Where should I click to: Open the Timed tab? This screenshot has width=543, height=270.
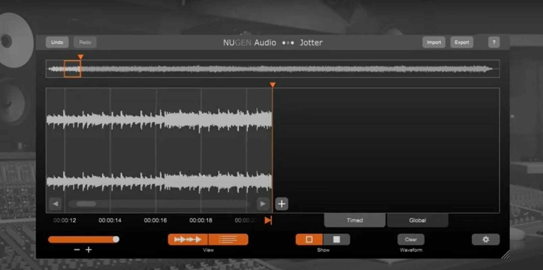(355, 220)
